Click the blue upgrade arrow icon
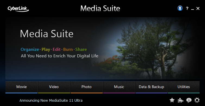 click(x=180, y=8)
